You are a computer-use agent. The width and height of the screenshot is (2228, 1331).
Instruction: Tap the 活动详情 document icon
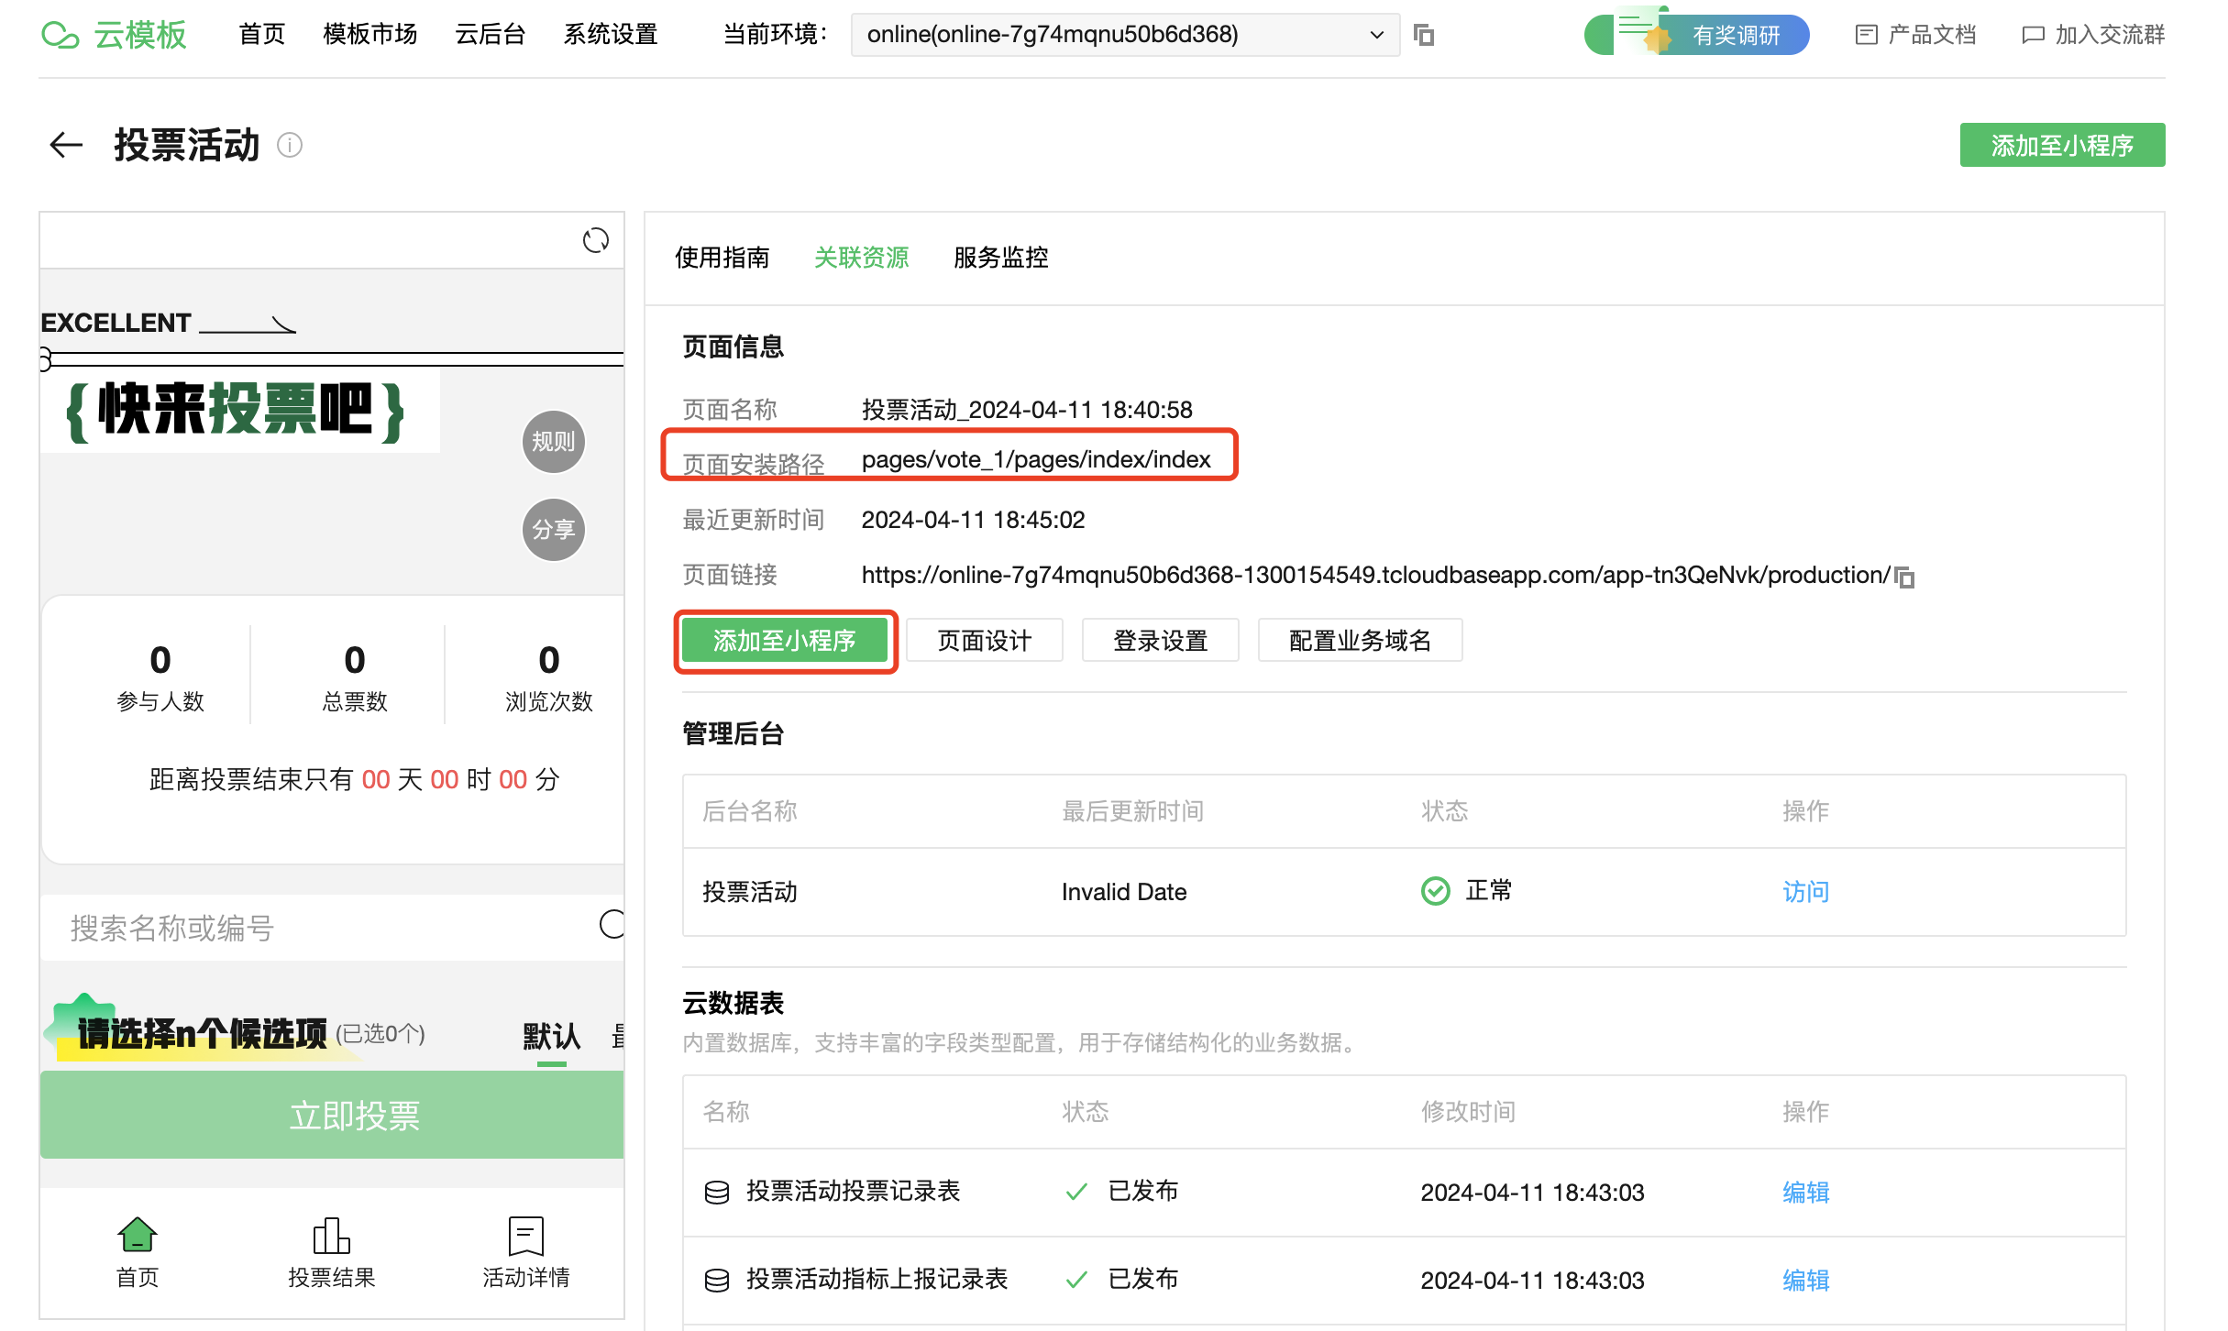click(x=526, y=1236)
